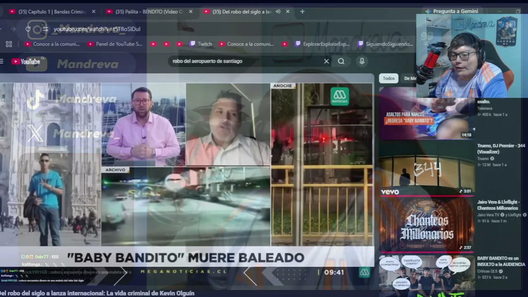Open a new browser tab

point(302,12)
